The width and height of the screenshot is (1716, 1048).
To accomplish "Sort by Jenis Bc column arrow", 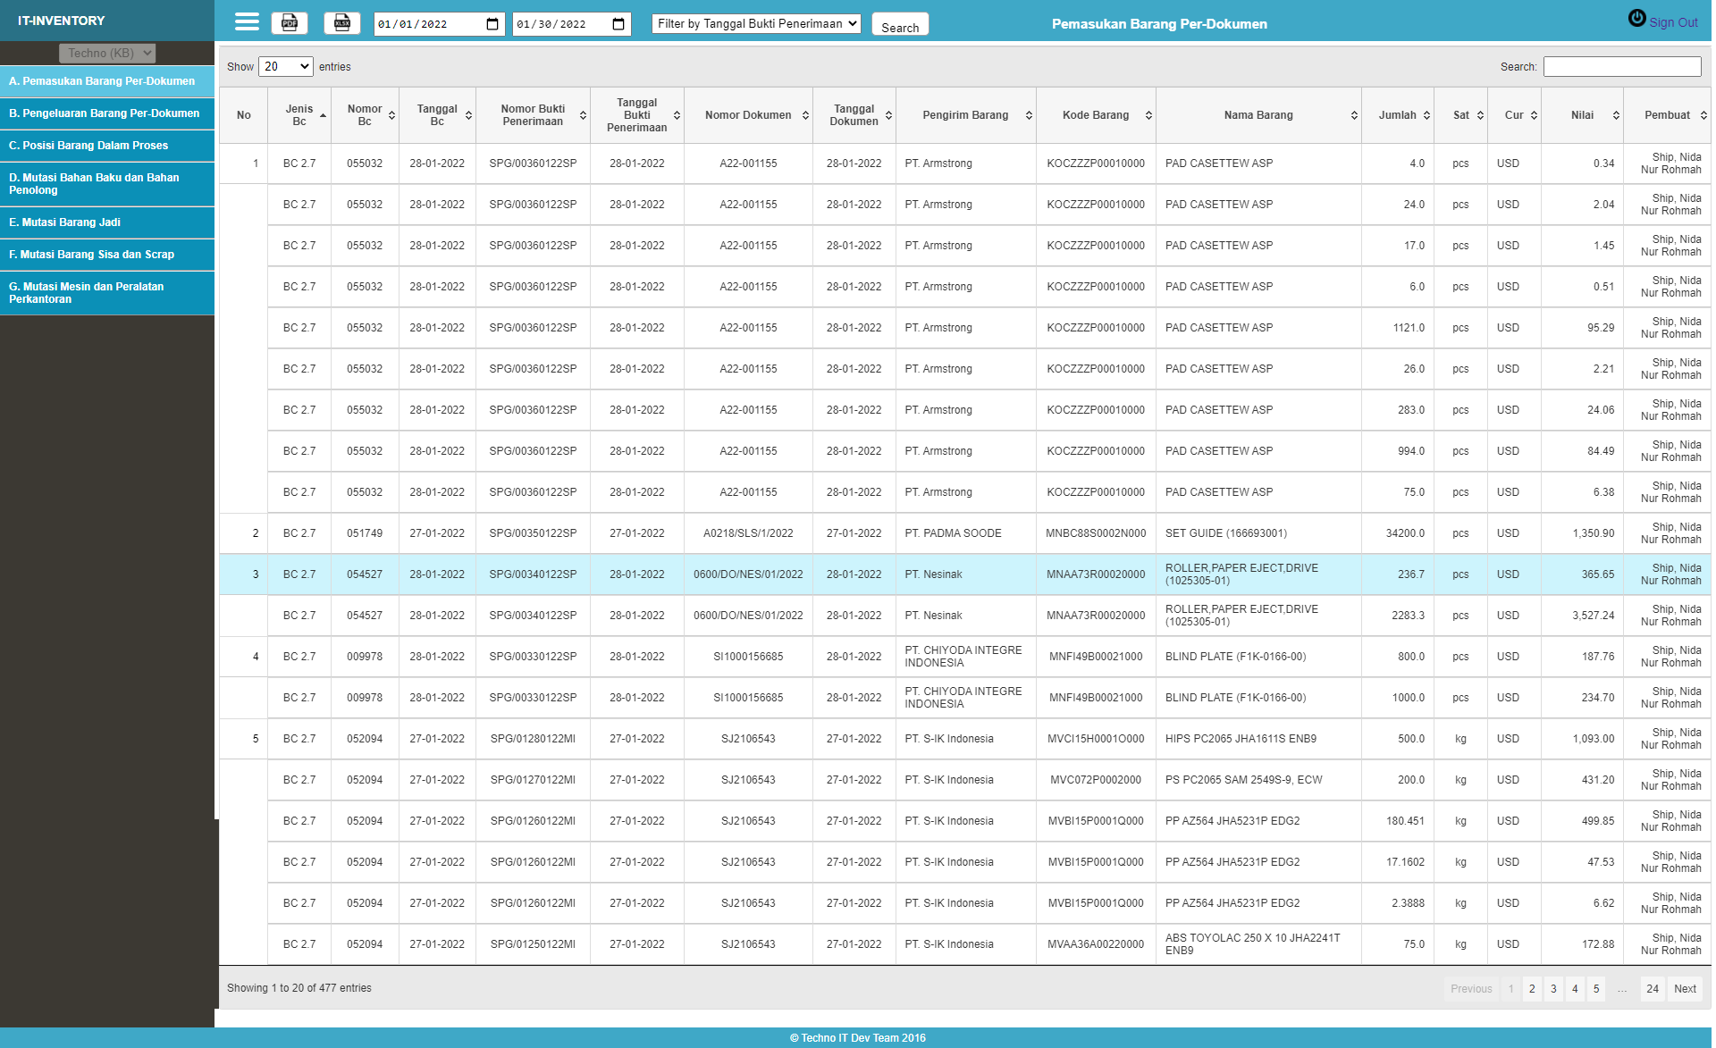I will [x=323, y=115].
